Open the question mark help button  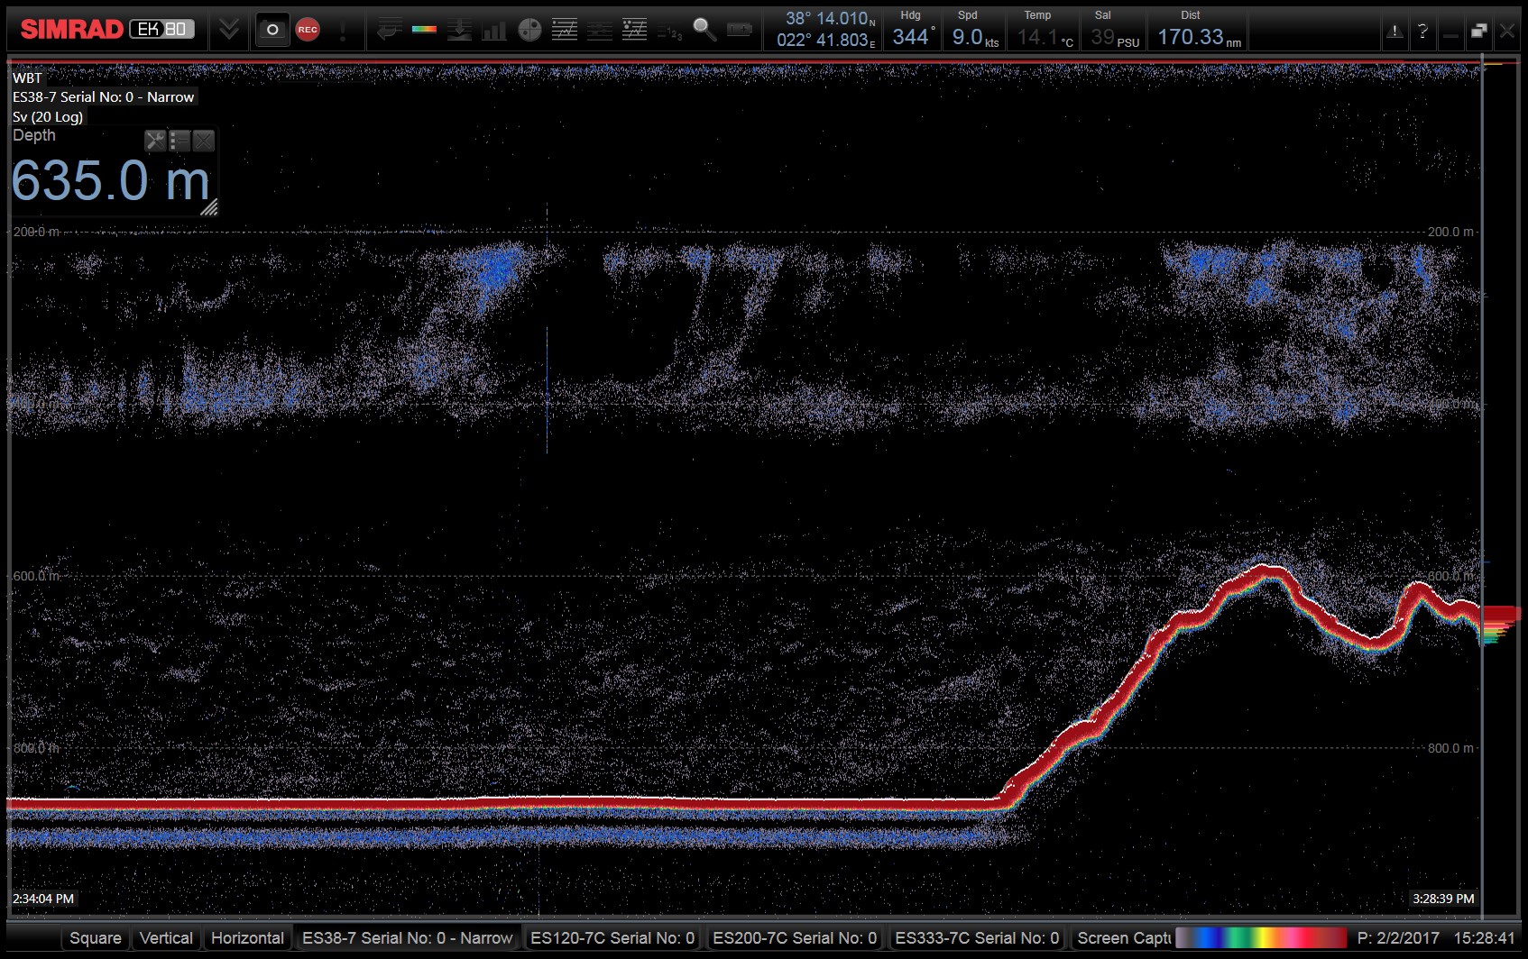tap(1422, 31)
